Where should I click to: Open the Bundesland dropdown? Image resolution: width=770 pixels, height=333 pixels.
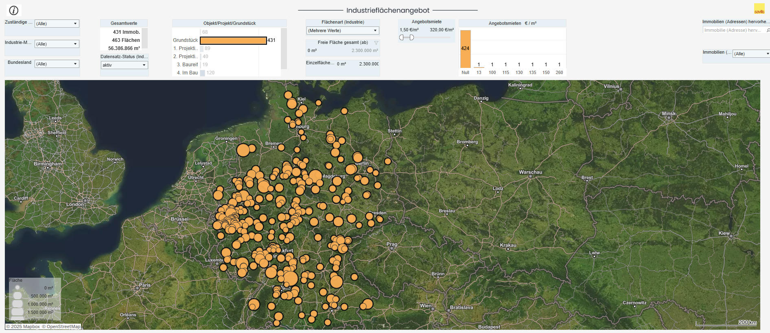(57, 64)
